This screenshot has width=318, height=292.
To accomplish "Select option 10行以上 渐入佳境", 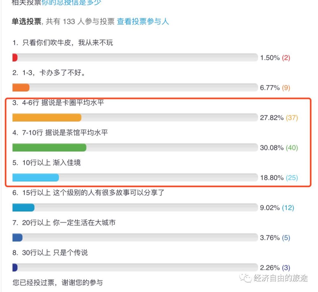I will tap(47, 163).
